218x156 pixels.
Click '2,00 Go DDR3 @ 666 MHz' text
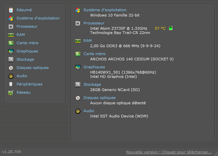(x=115, y=46)
